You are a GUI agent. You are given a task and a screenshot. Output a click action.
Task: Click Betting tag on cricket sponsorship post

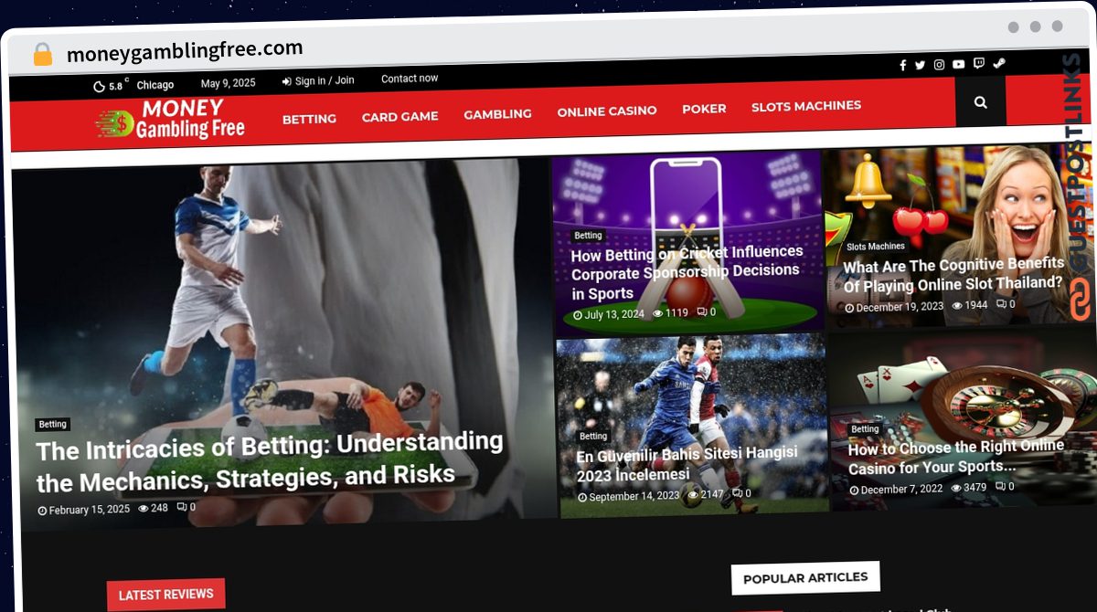[x=589, y=236]
